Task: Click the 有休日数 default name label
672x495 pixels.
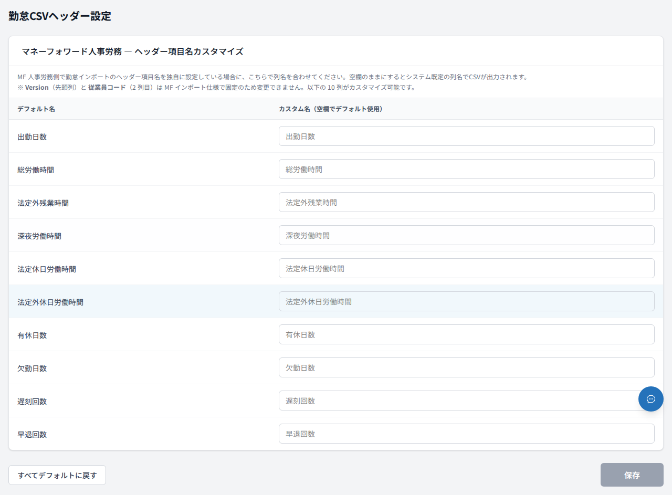Action: tap(32, 335)
